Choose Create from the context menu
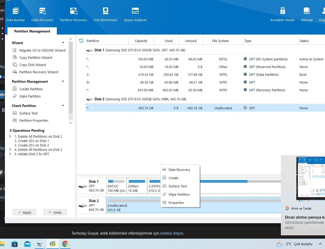This screenshot has width=325, height=249. (180, 178)
